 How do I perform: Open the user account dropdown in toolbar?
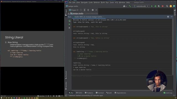(125, 6)
